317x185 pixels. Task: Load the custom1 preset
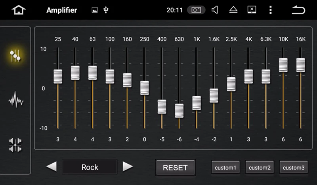coord(225,167)
